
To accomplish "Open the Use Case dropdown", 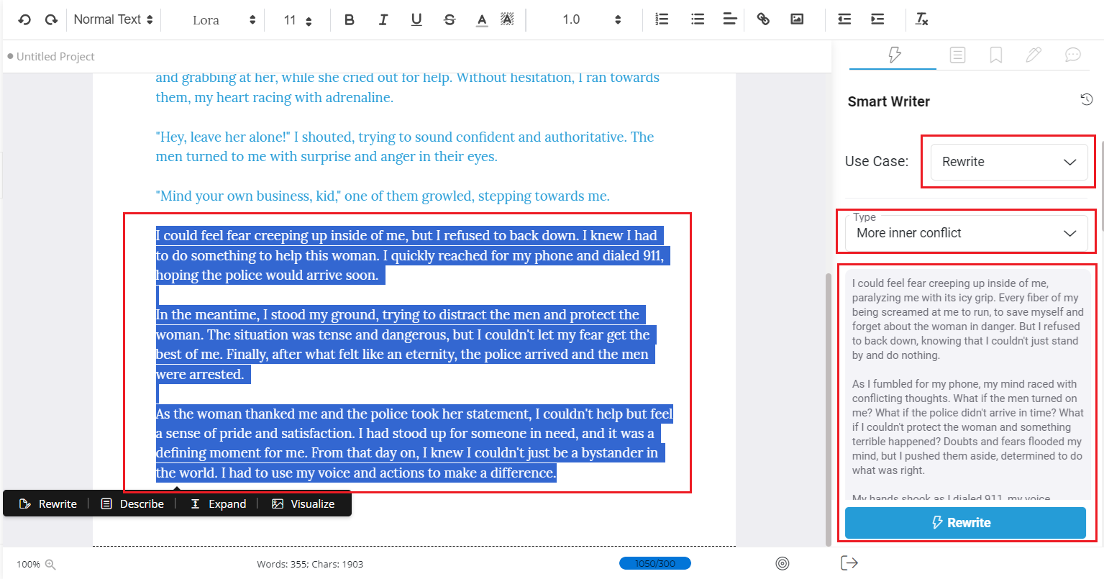I will (x=1007, y=162).
